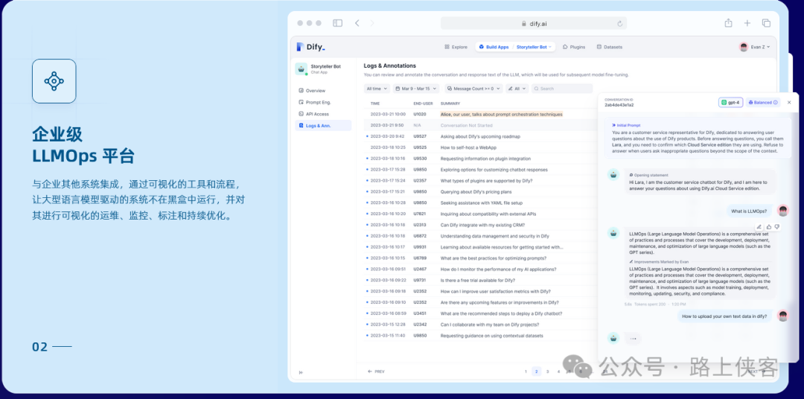Click the Dify logo
Viewport: 804px width, 399px height.
tap(310, 47)
